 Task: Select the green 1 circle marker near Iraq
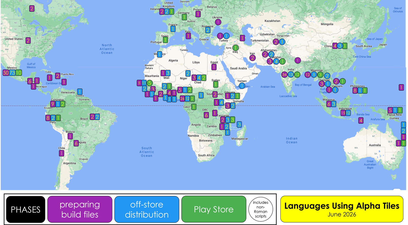coord(236,48)
